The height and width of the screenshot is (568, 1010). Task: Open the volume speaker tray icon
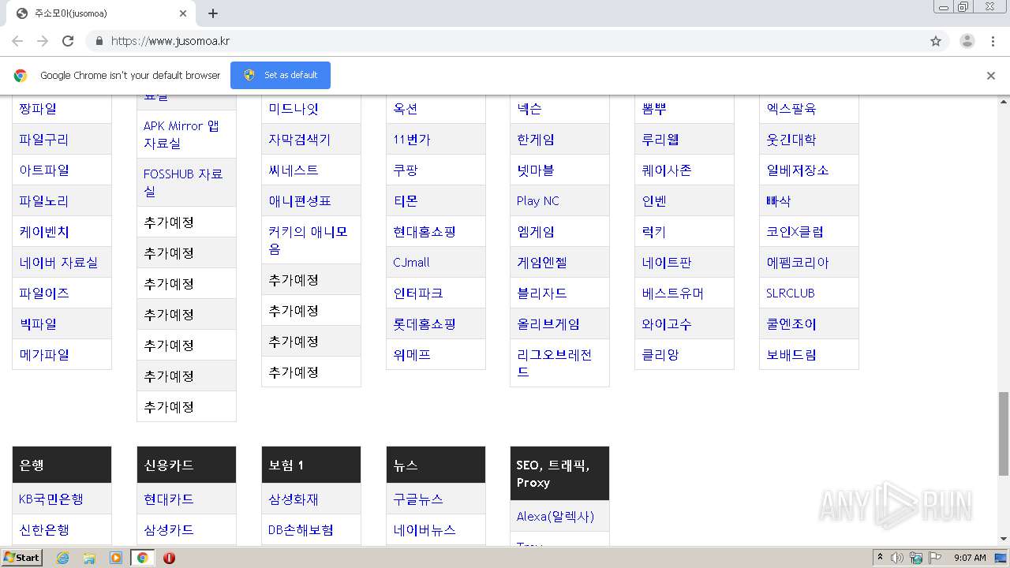tap(897, 558)
